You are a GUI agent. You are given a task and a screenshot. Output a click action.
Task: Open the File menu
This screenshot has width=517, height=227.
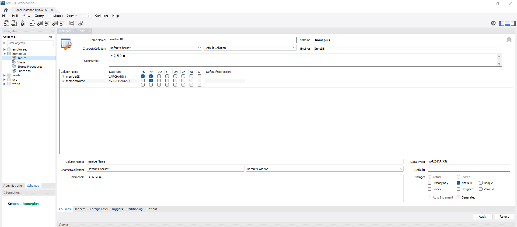click(x=5, y=16)
